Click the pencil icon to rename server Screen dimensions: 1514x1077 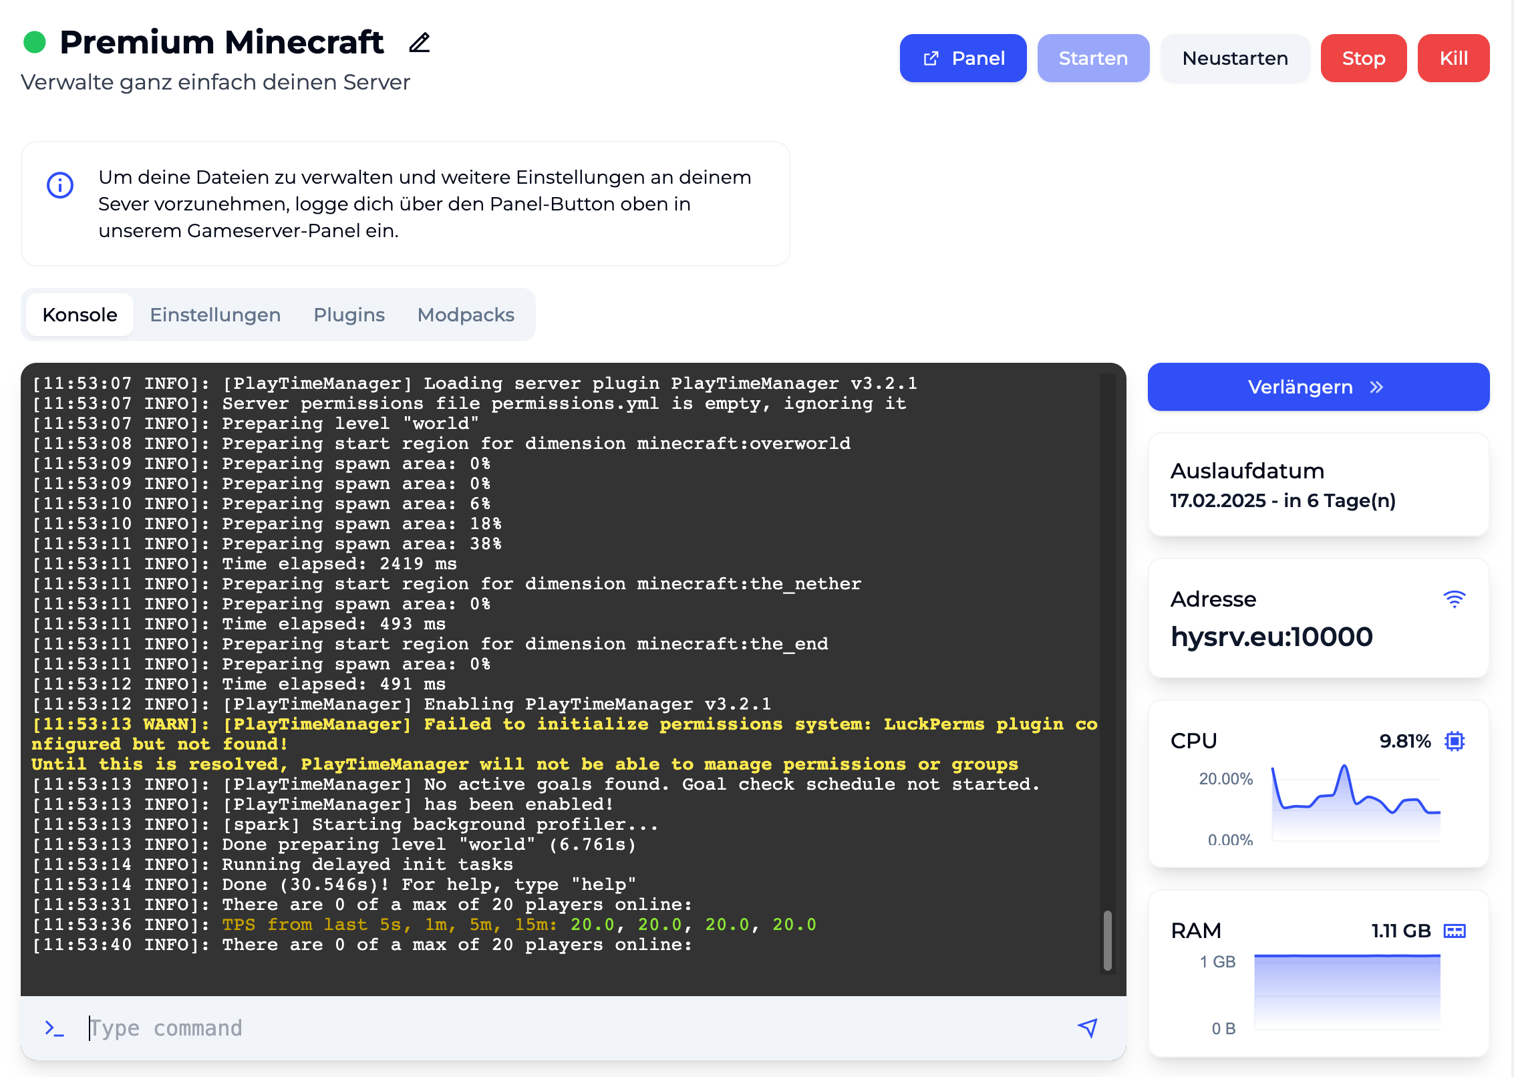420,43
